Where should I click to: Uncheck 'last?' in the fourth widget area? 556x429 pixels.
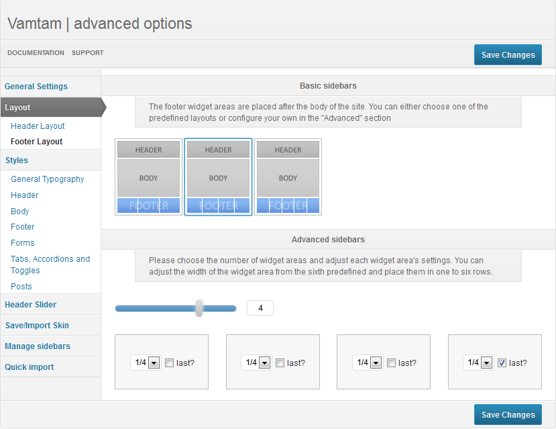502,363
